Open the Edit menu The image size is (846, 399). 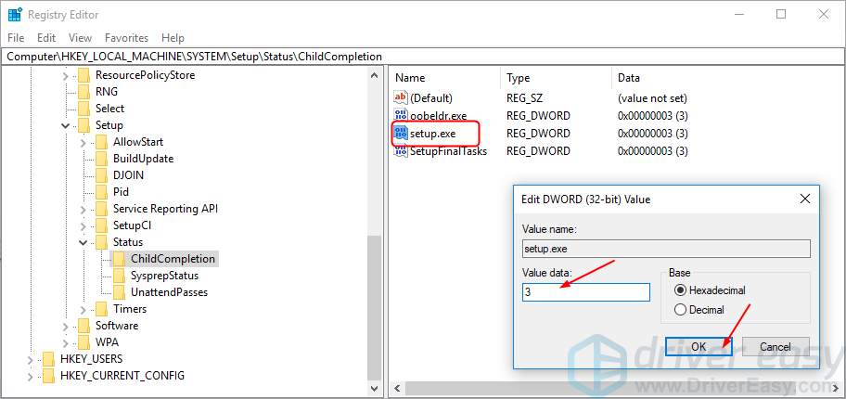pos(46,38)
